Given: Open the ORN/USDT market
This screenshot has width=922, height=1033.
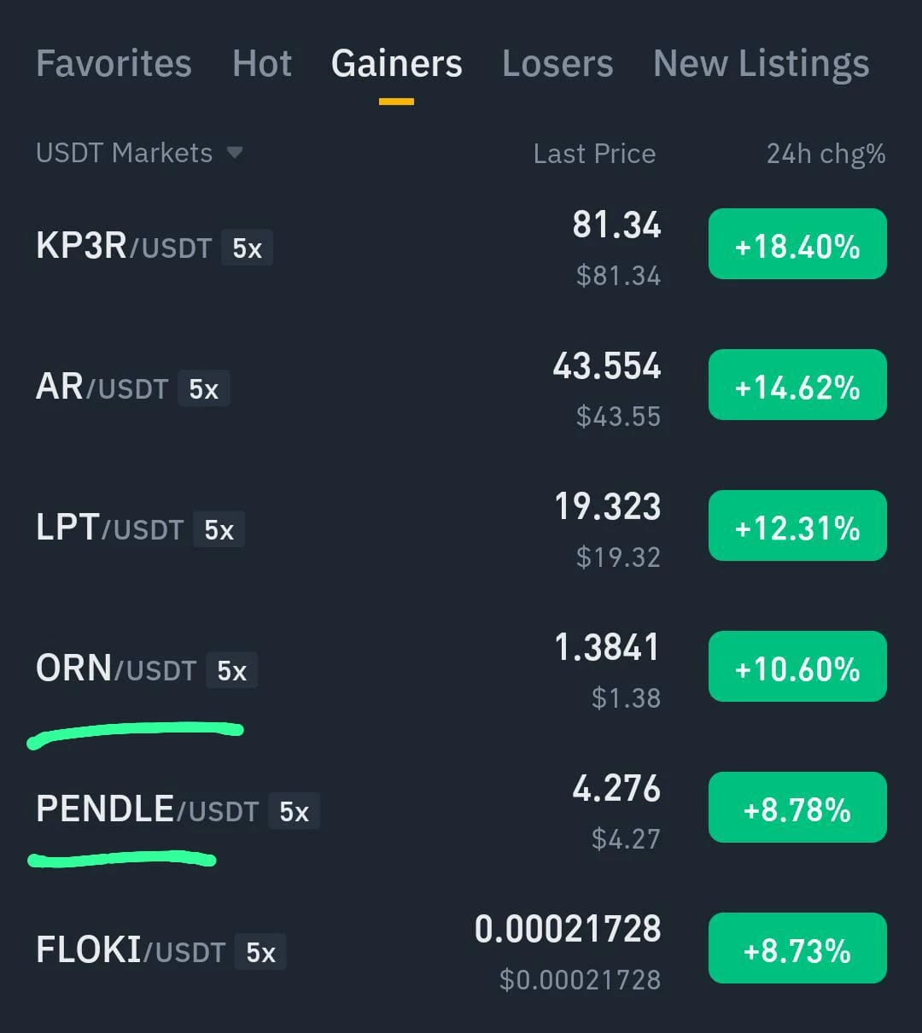Looking at the screenshot, I should pyautogui.click(x=461, y=670).
